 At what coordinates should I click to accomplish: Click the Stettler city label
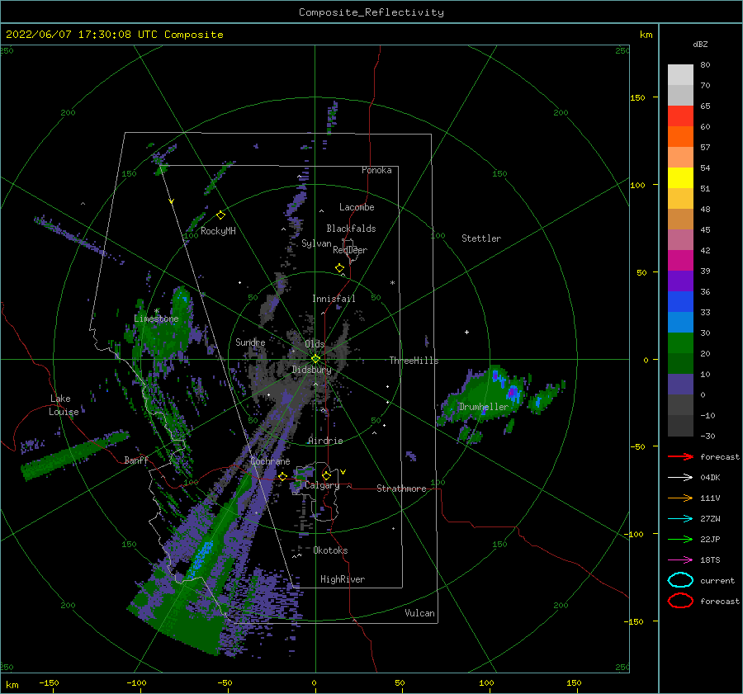tap(481, 238)
